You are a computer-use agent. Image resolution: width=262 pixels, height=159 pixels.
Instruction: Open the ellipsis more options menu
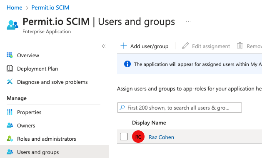pos(188,22)
